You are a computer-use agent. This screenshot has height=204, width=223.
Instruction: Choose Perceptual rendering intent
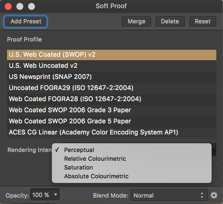pos(79,150)
